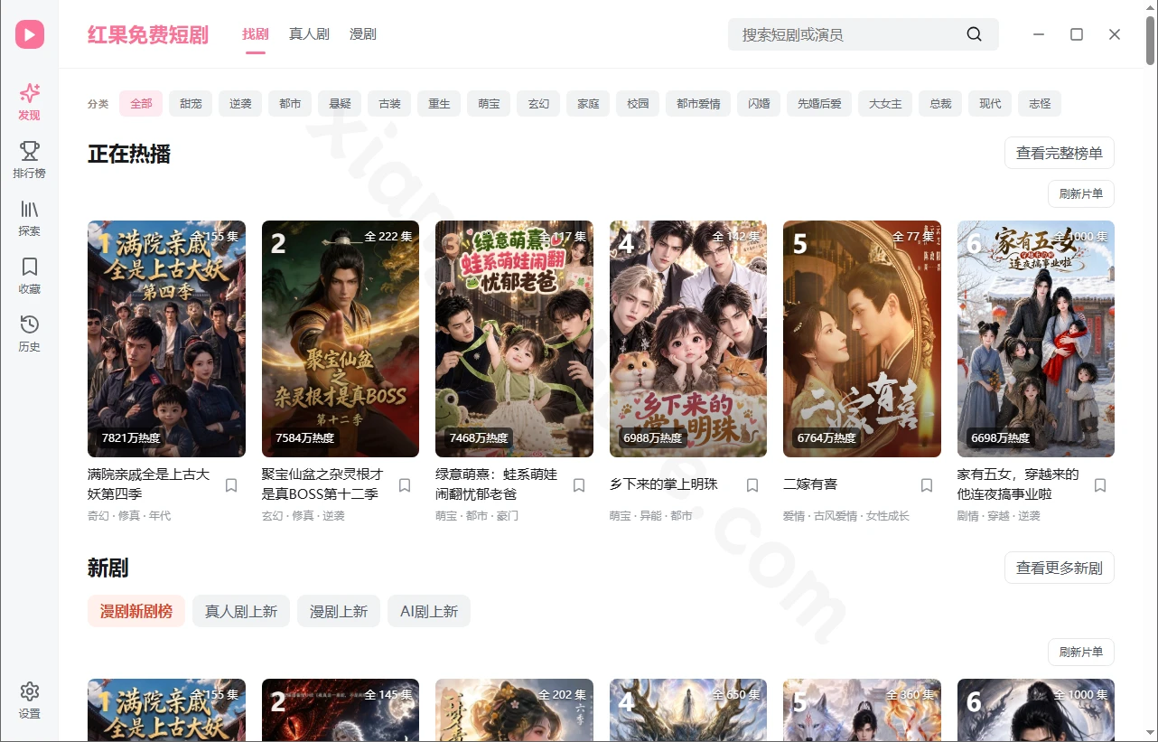
Task: Click the vertical scrollbar thumb
Action: [1151, 41]
